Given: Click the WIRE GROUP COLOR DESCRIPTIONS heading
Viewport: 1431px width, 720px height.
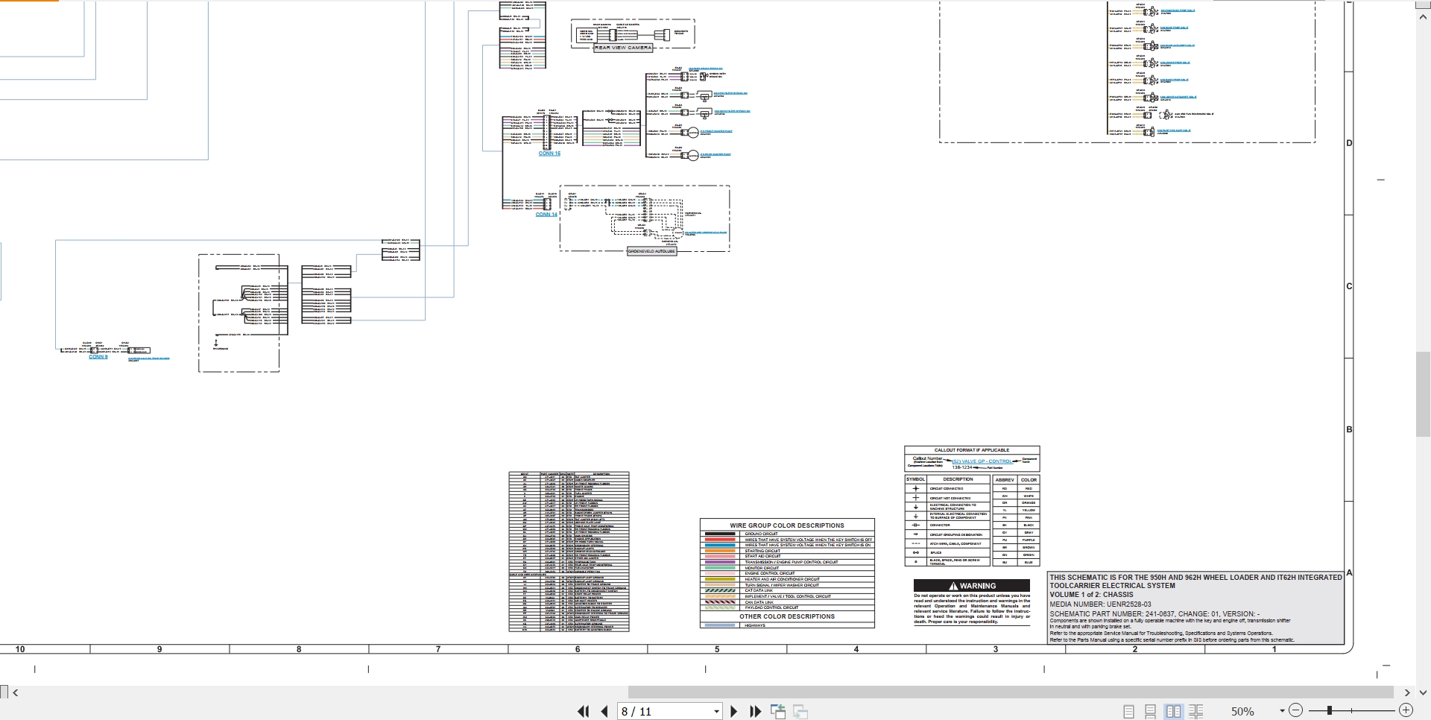Looking at the screenshot, I should point(787,525).
